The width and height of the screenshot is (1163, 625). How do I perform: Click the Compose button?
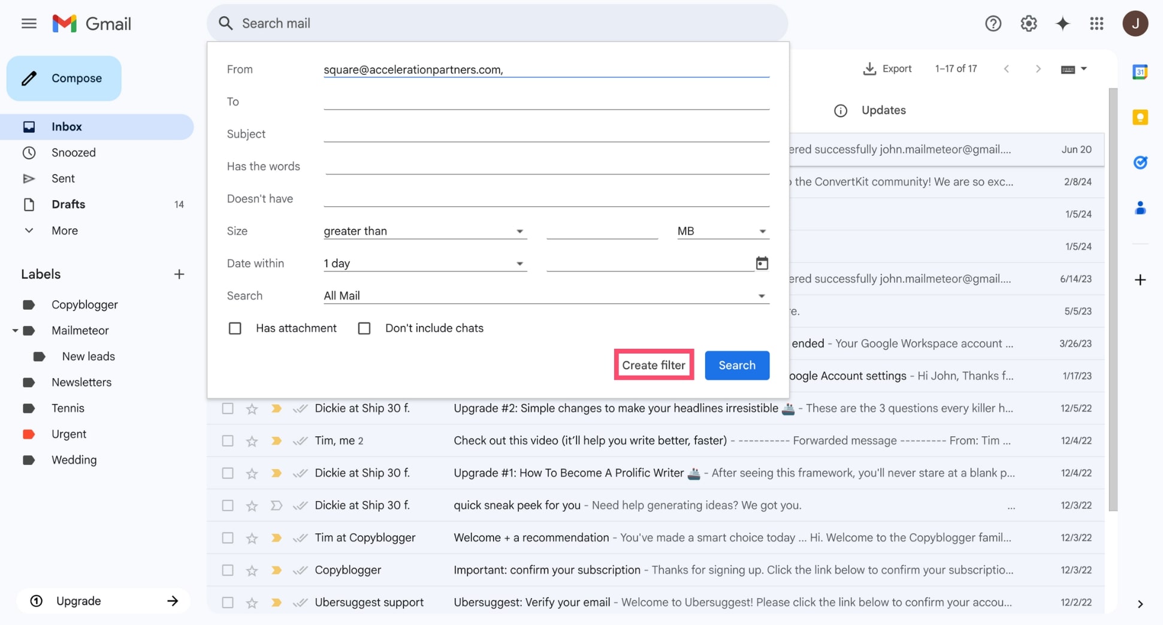click(x=64, y=78)
